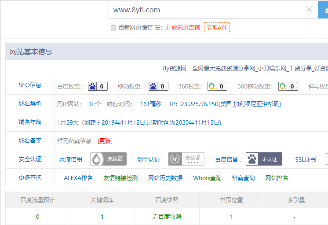Click the 百度权重 value 0
Image resolution: width=328 pixels, height=225 pixels.
pyautogui.click(x=102, y=86)
